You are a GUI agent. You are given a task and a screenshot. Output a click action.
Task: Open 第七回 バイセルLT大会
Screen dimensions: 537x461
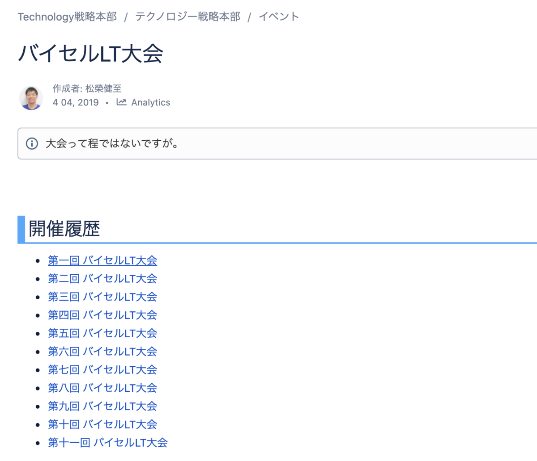point(102,370)
